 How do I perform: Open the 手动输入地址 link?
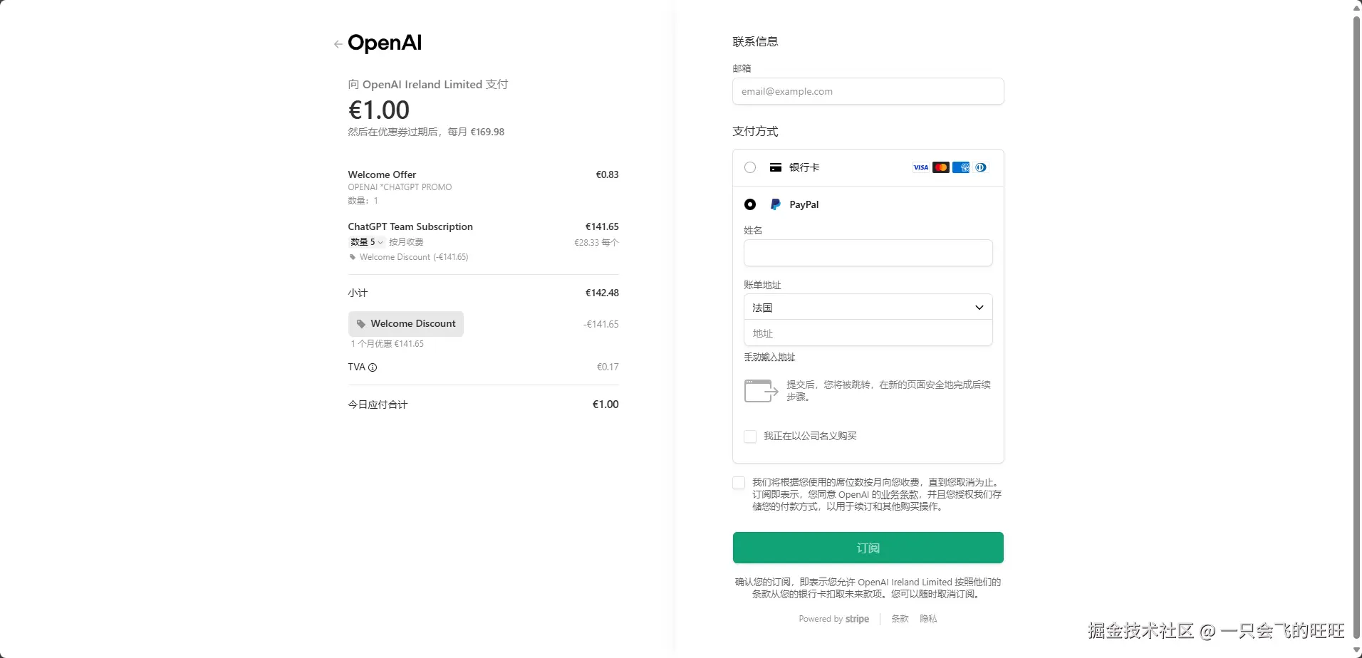tap(769, 357)
